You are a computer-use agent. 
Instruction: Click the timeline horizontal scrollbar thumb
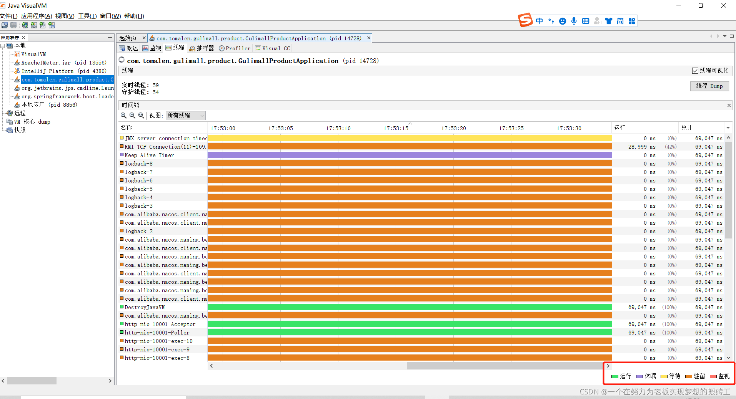coord(505,366)
